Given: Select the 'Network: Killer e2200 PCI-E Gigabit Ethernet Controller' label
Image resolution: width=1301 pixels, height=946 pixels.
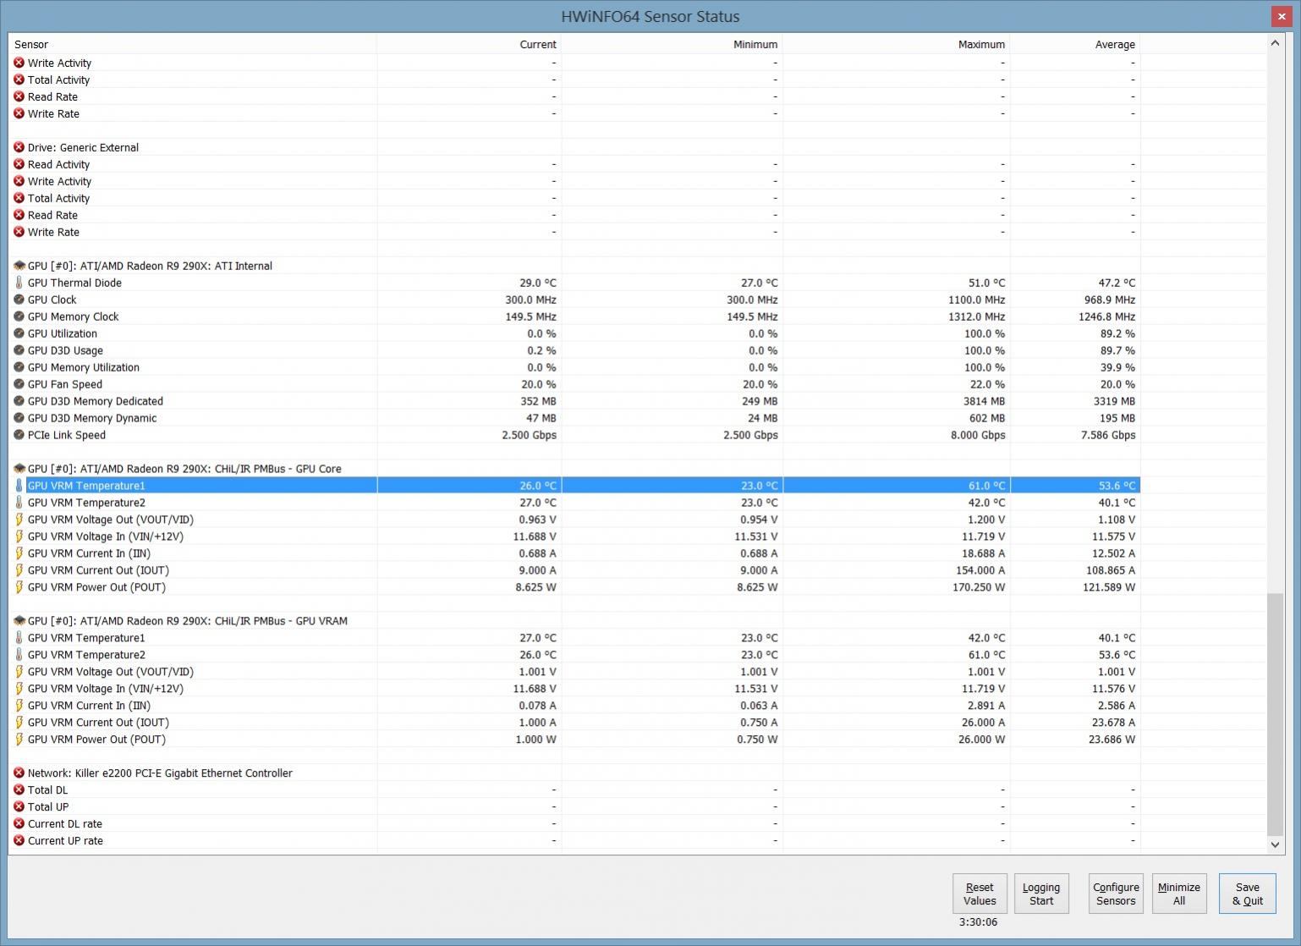Looking at the screenshot, I should coord(160,773).
